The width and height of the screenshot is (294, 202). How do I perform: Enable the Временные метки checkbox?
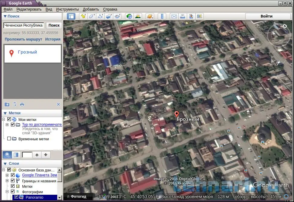pos(9,139)
